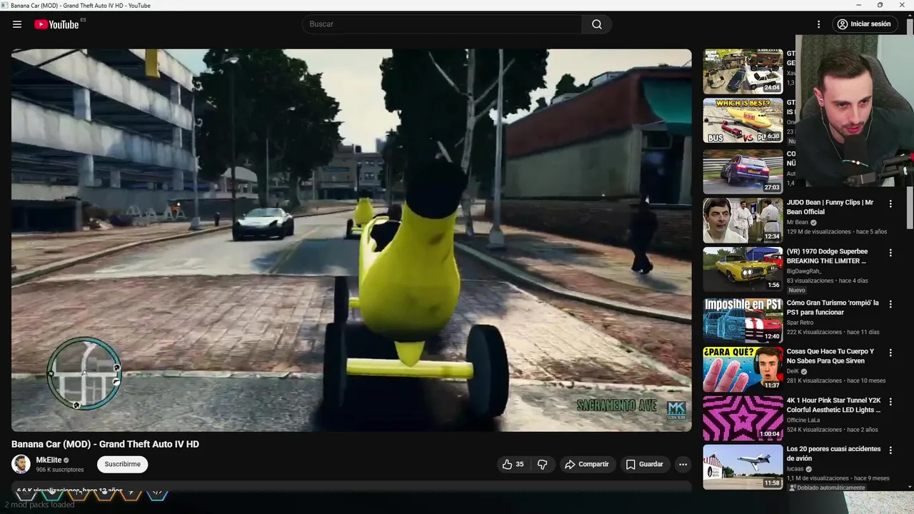Click the Mr Bean channel name
Viewport: 914px width, 514px height.
[797, 222]
